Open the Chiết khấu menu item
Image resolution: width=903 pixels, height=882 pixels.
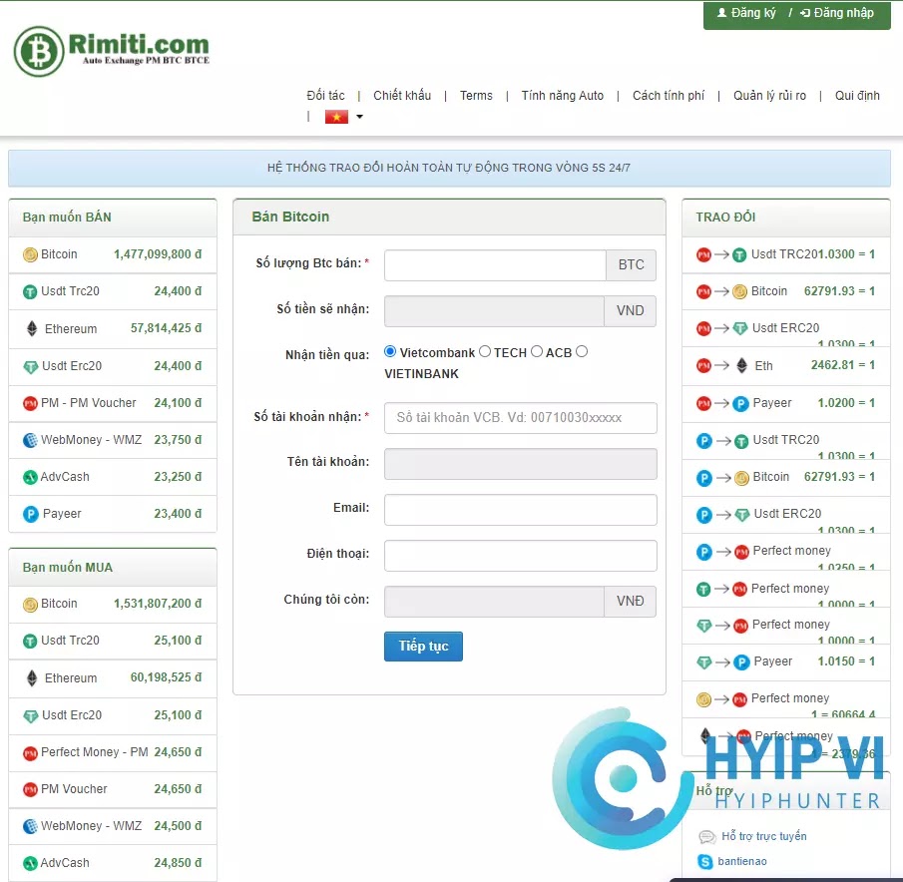(x=402, y=96)
